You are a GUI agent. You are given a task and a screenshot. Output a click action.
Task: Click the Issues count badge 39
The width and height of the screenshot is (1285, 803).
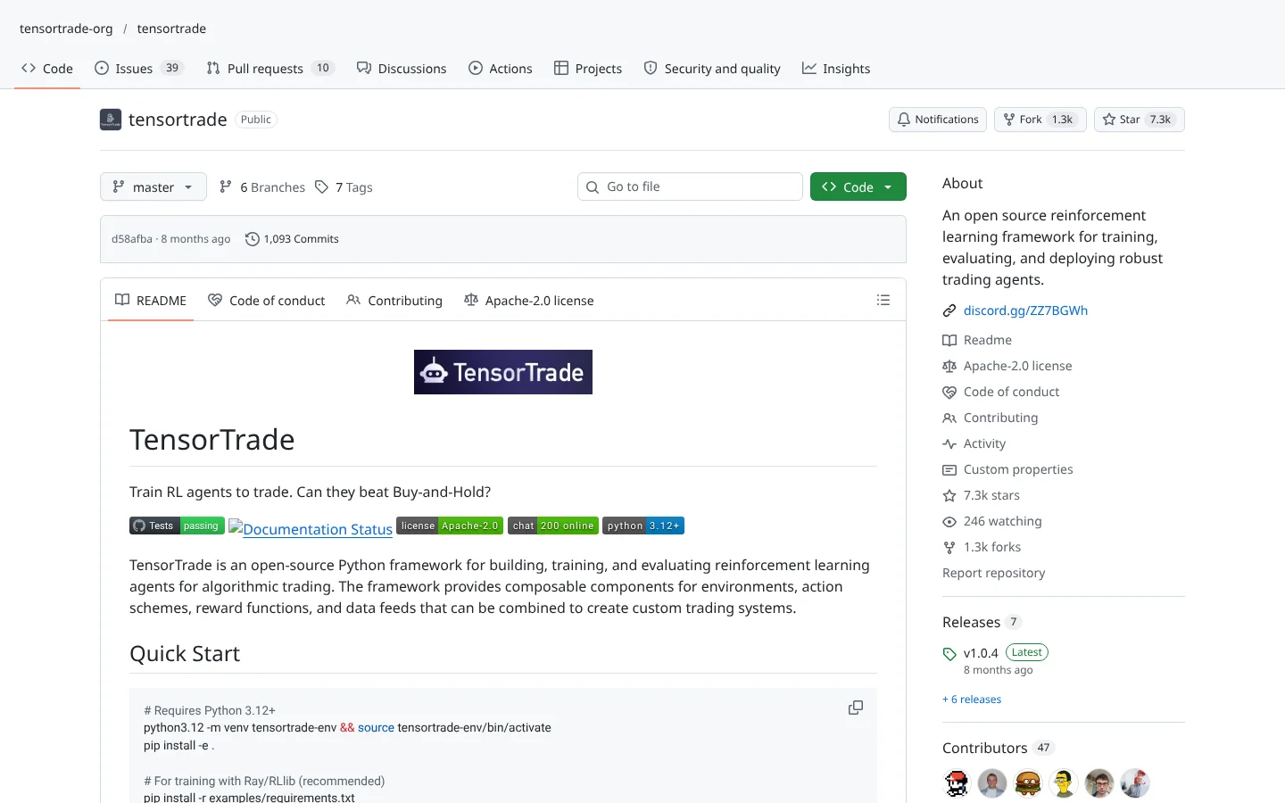(172, 69)
